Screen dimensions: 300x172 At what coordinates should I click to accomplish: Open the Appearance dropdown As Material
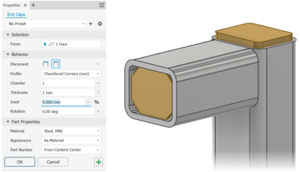point(71,140)
